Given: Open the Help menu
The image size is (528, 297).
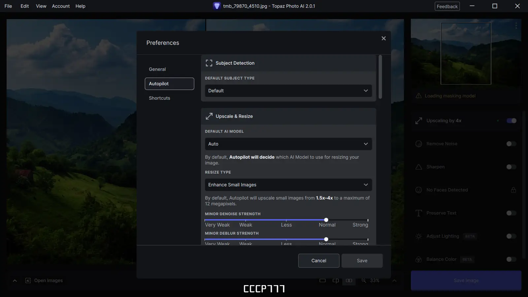Looking at the screenshot, I should click(x=81, y=6).
